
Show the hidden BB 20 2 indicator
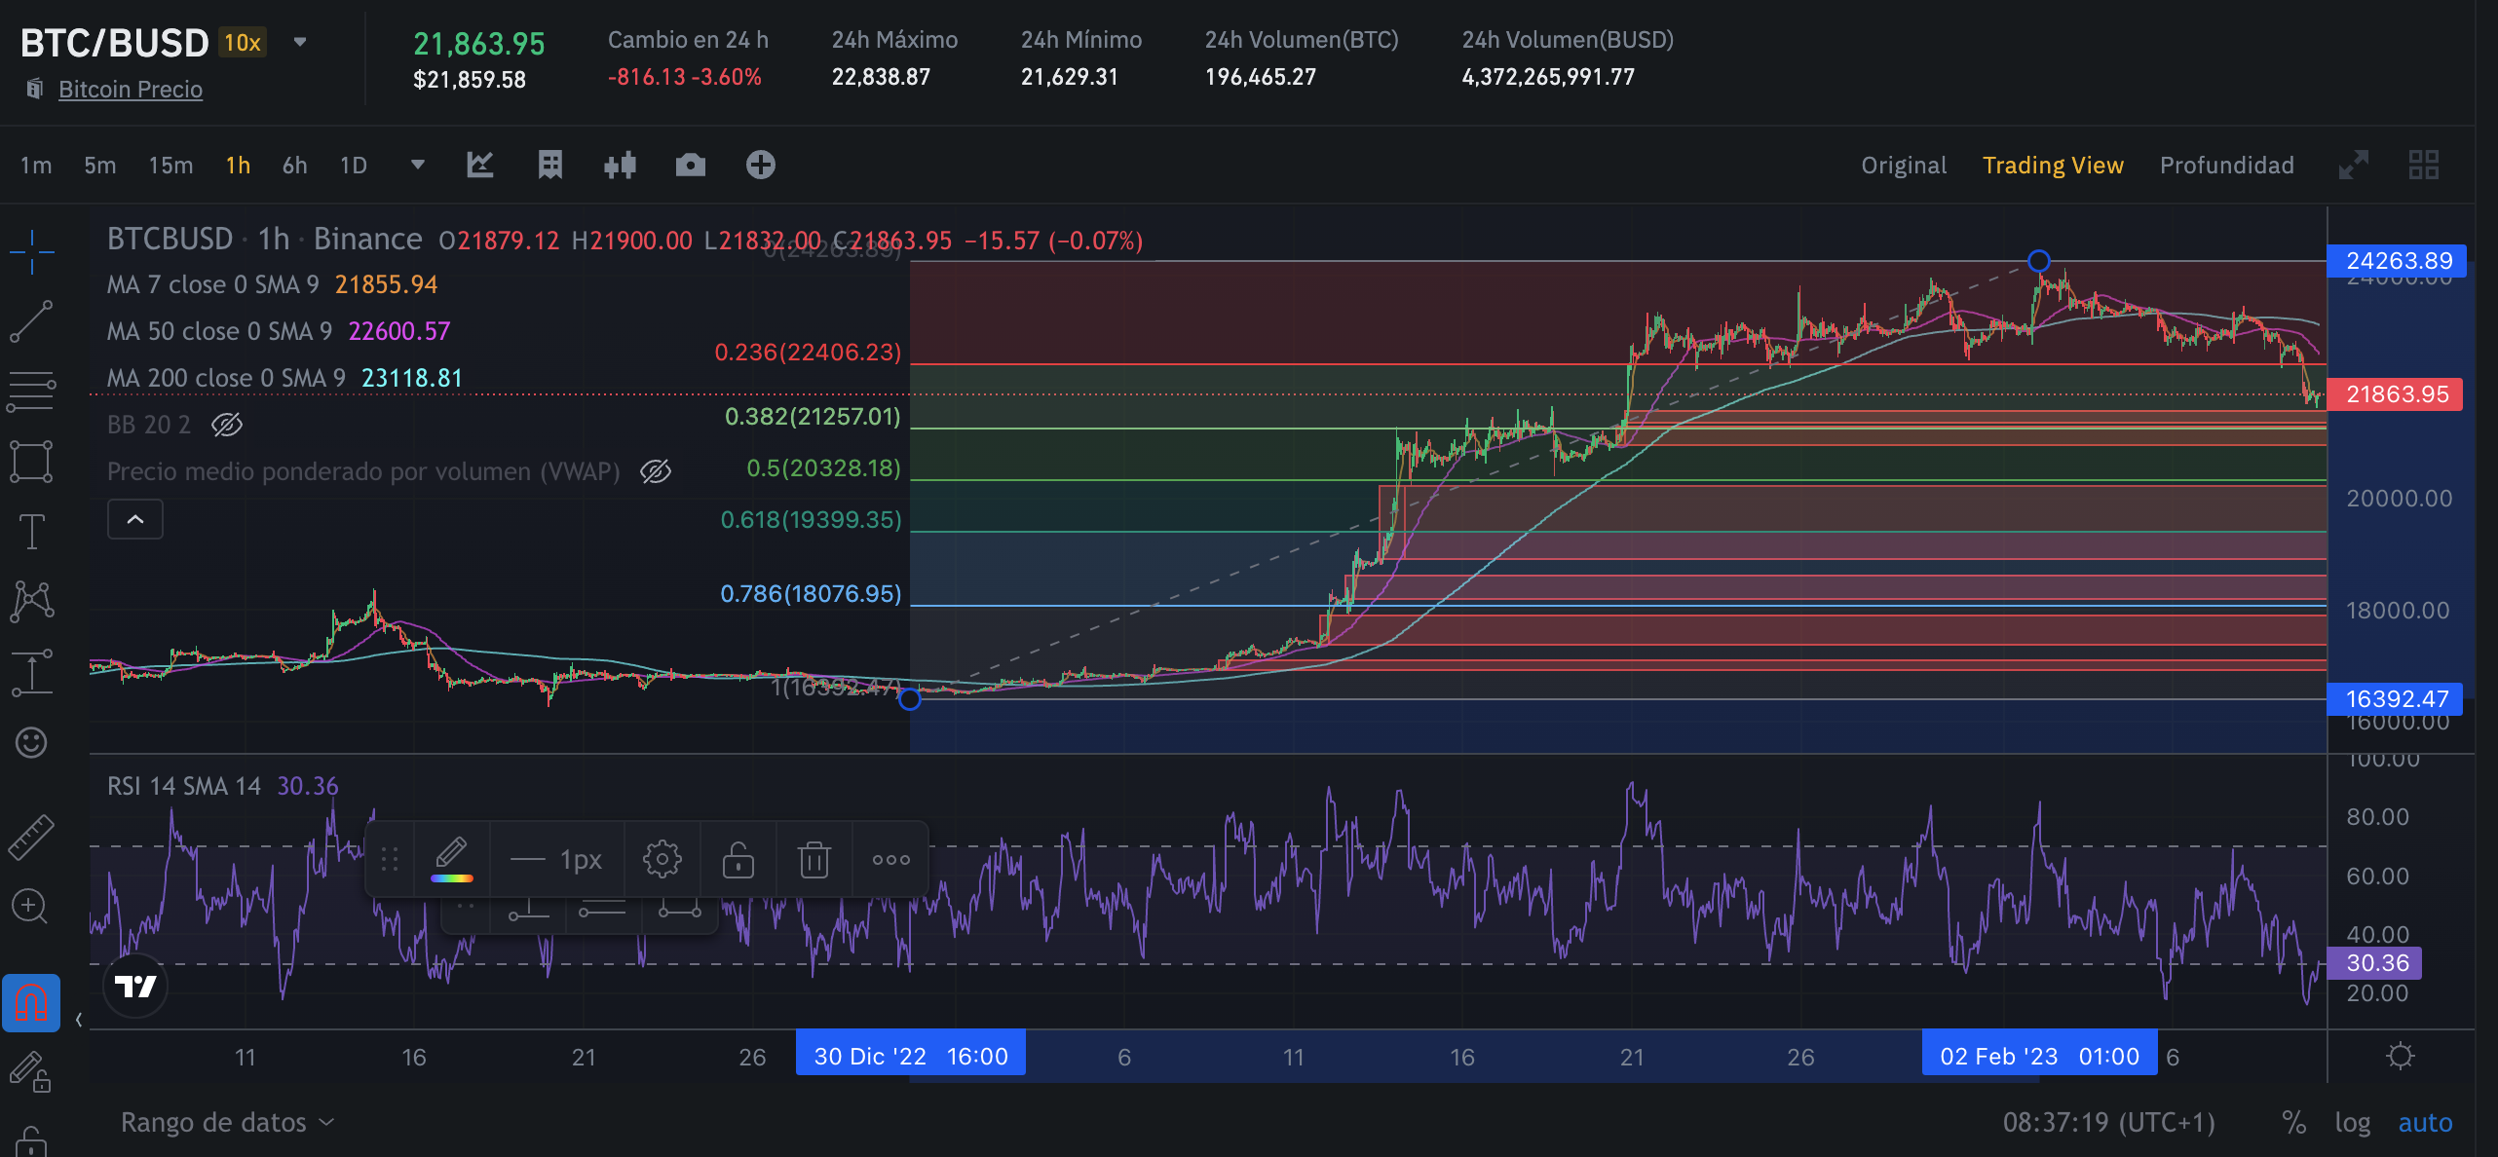226,425
